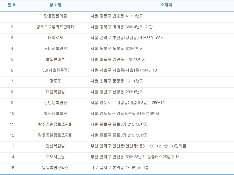Select store name '단골집편의점'
Viewport: 234px width, 175px height.
click(55, 16)
